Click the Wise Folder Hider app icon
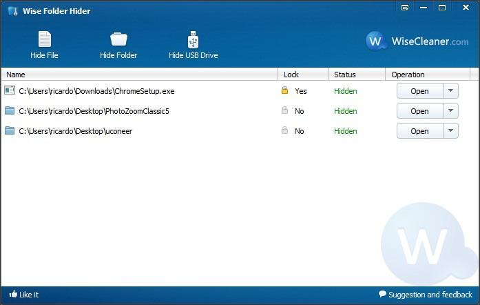Screen dimensions: 480x305 [x=13, y=11]
